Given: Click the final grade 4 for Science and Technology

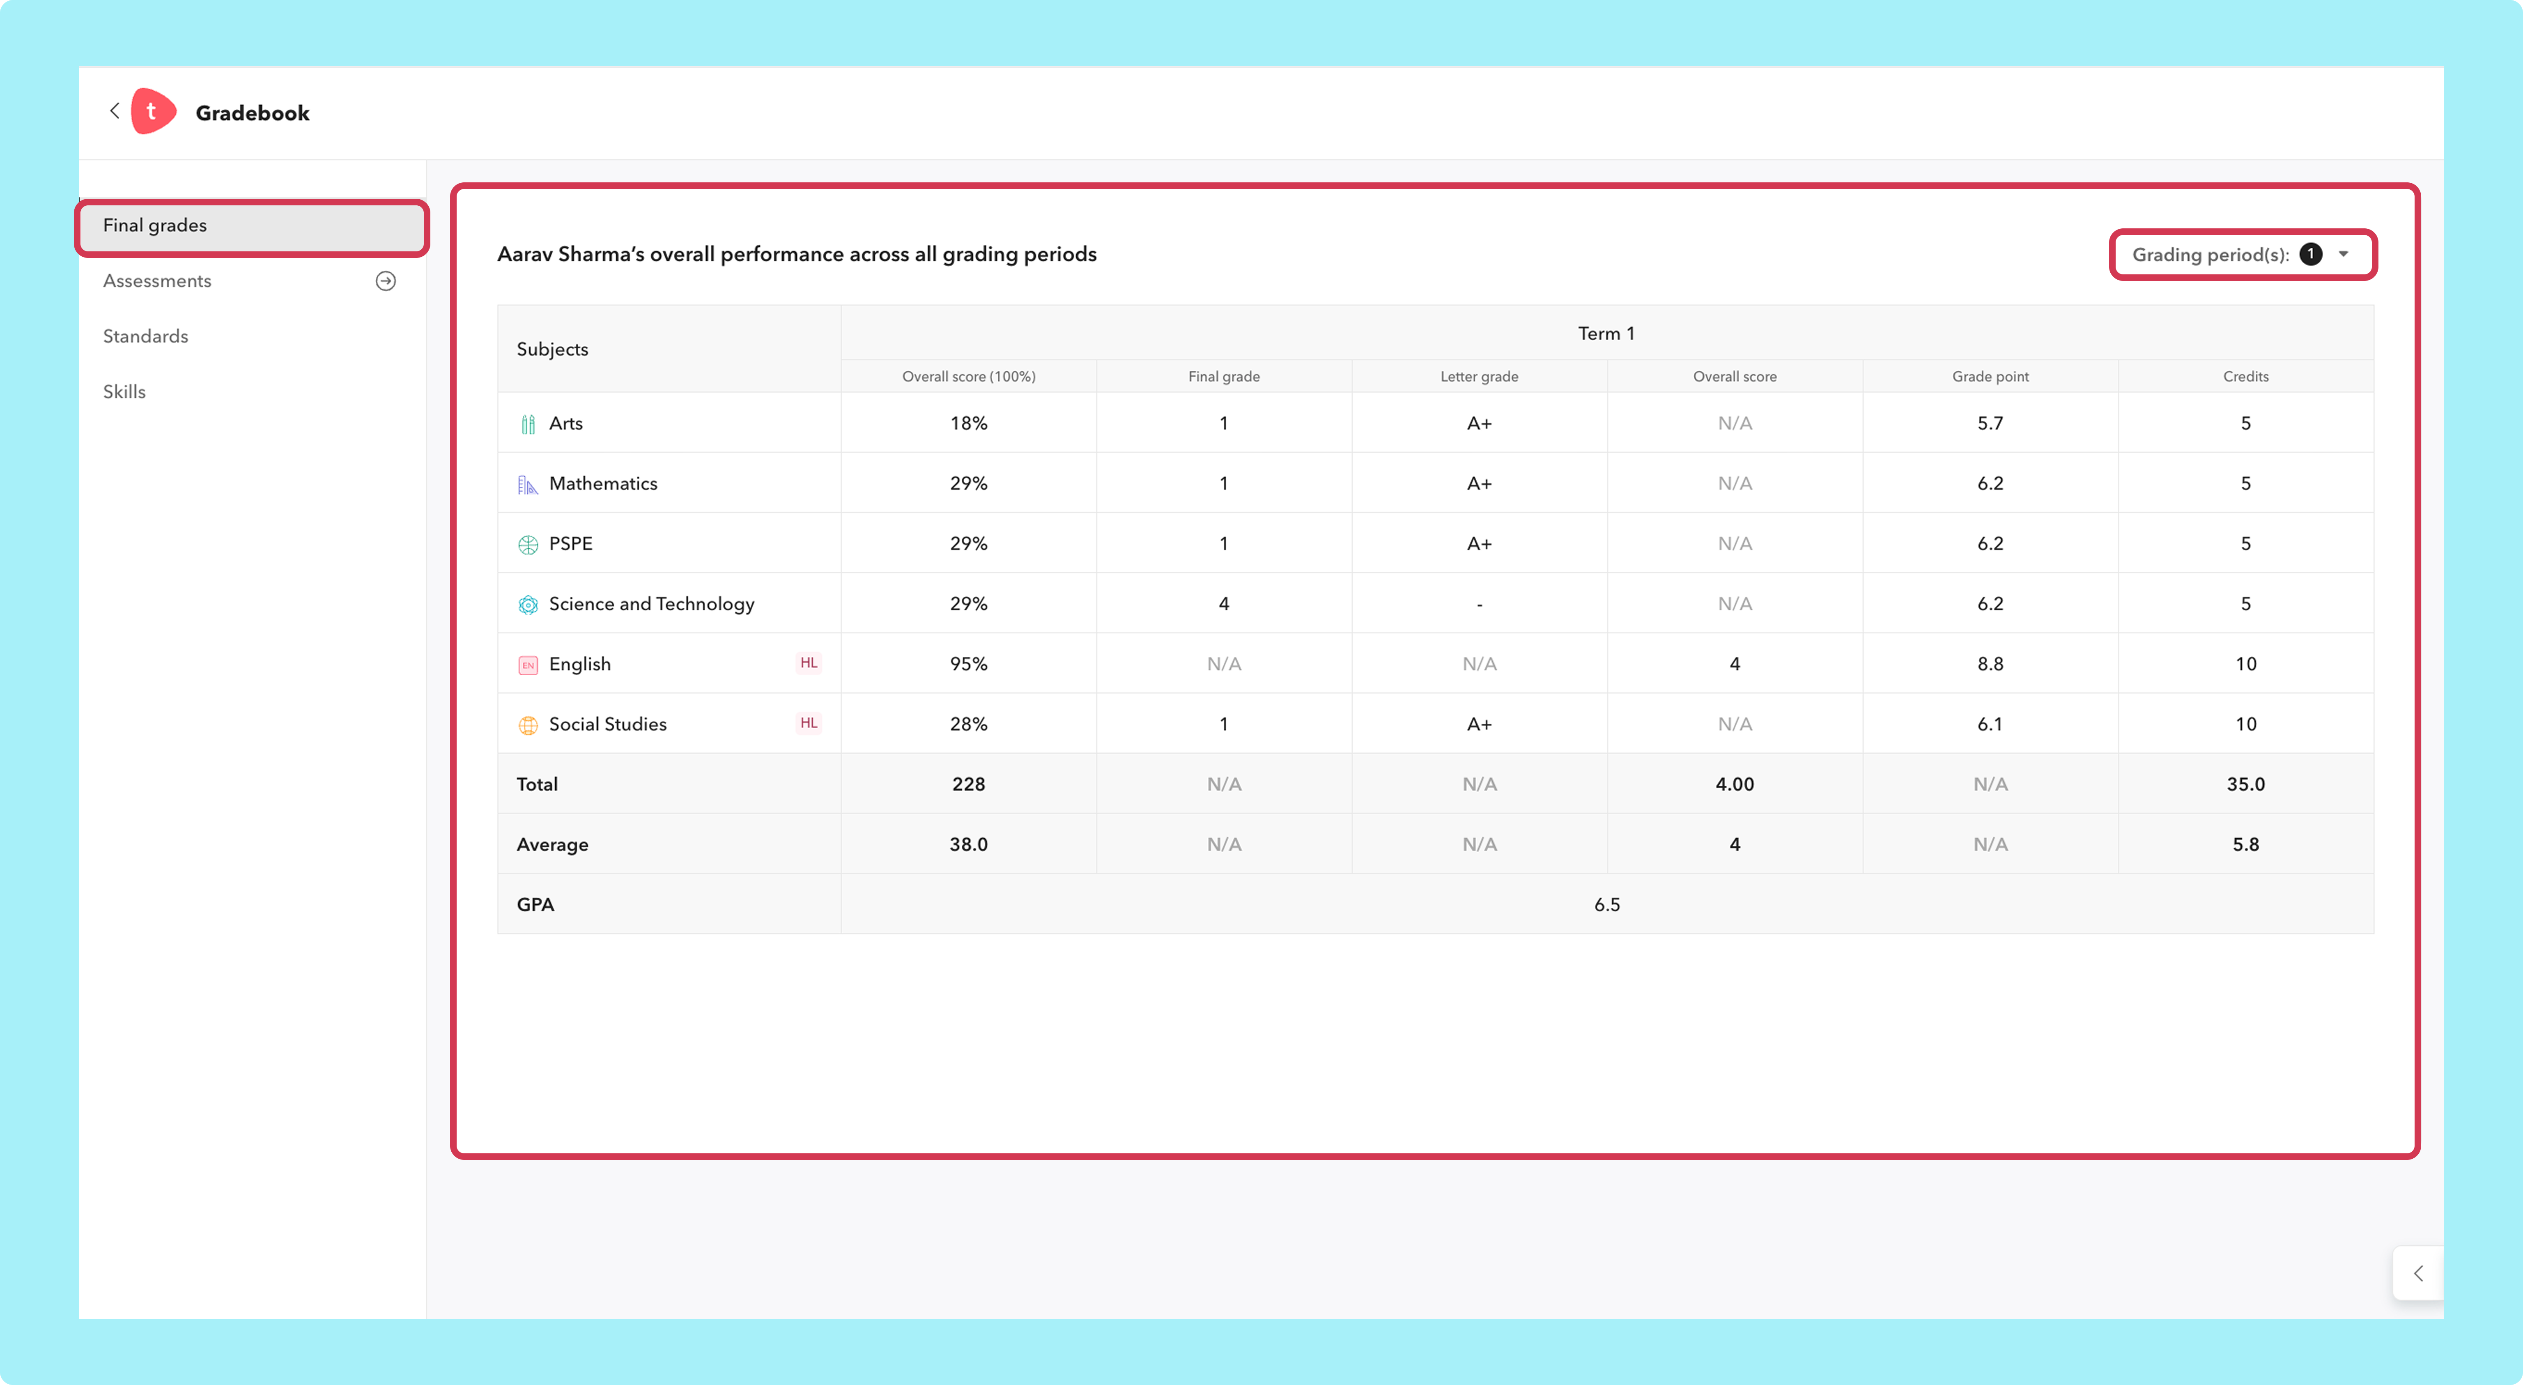Looking at the screenshot, I should (1223, 604).
